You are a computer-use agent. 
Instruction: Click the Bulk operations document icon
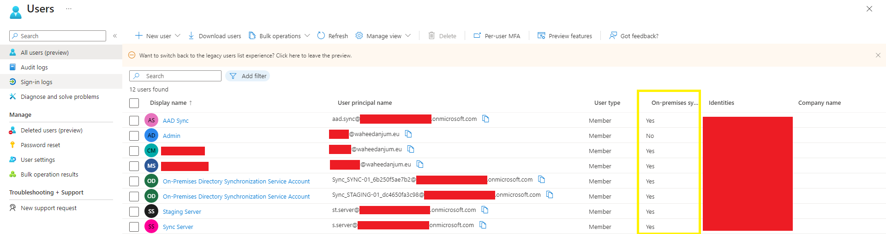coord(252,35)
